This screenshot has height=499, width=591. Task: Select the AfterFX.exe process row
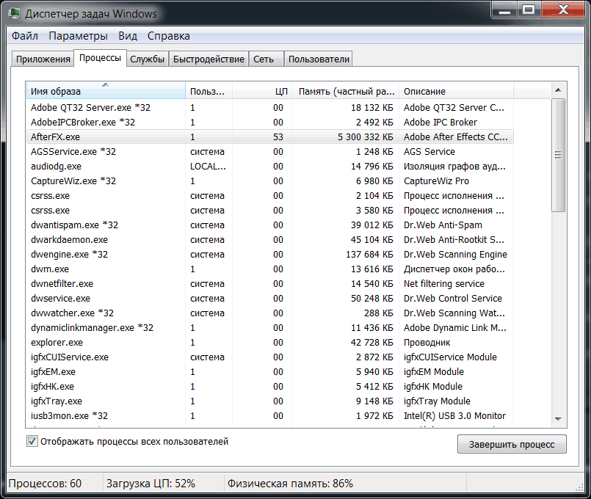(x=270, y=136)
